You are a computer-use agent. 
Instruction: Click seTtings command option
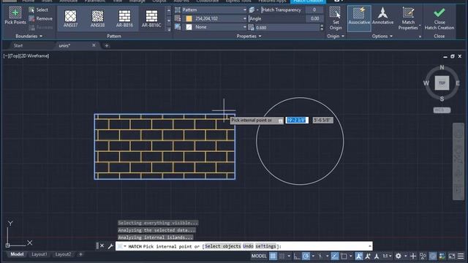(265, 246)
